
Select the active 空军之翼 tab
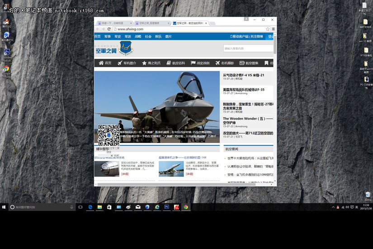189,23
